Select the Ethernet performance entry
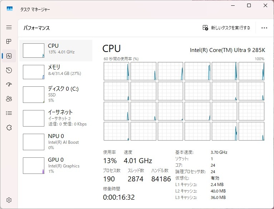 [55, 118]
